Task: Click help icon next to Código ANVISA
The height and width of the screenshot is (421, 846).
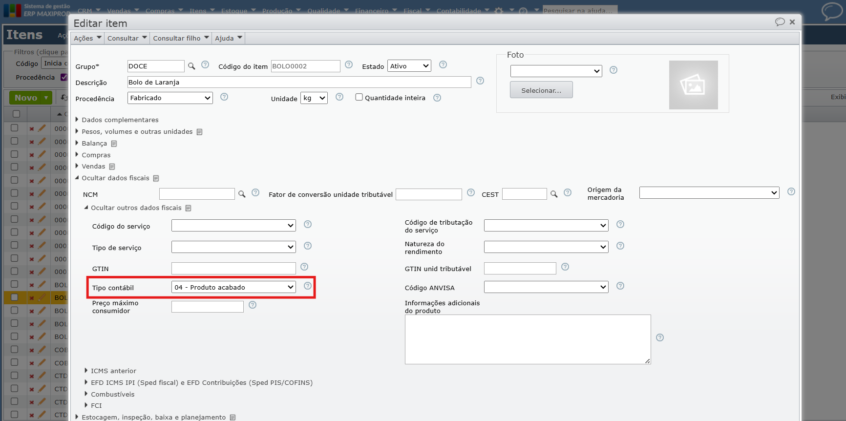Action: click(x=620, y=286)
